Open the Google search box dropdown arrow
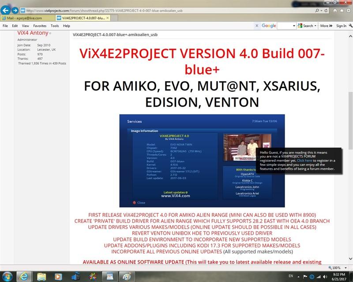 [294, 26]
